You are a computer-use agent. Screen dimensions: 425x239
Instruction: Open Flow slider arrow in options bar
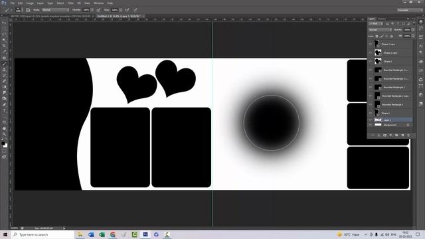[x=121, y=10]
